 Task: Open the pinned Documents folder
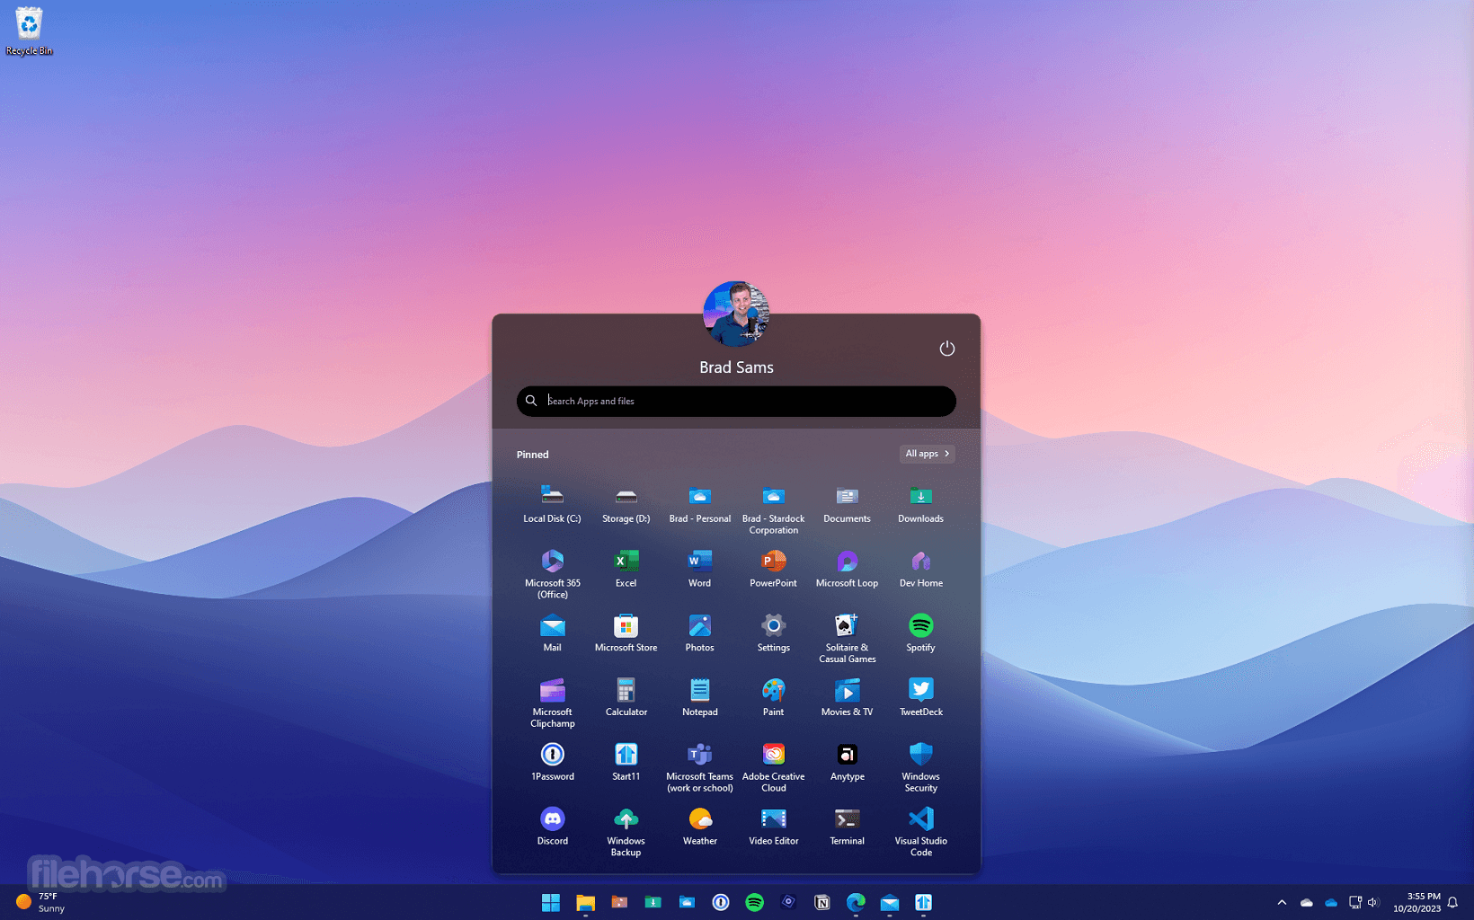tap(847, 504)
